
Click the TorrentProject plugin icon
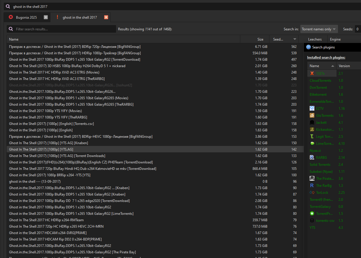pos(312,214)
